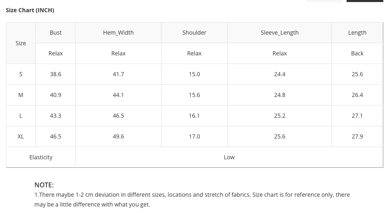Click the Sleeve_Length column header
Viewport: 389px width, 213px height.
(x=280, y=33)
